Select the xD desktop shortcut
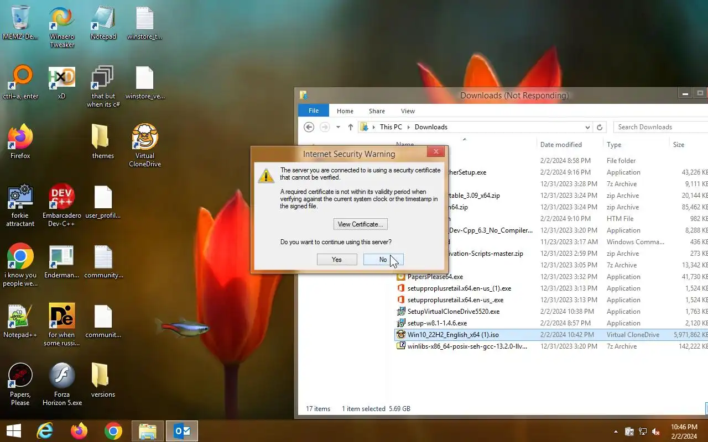 pos(61,82)
